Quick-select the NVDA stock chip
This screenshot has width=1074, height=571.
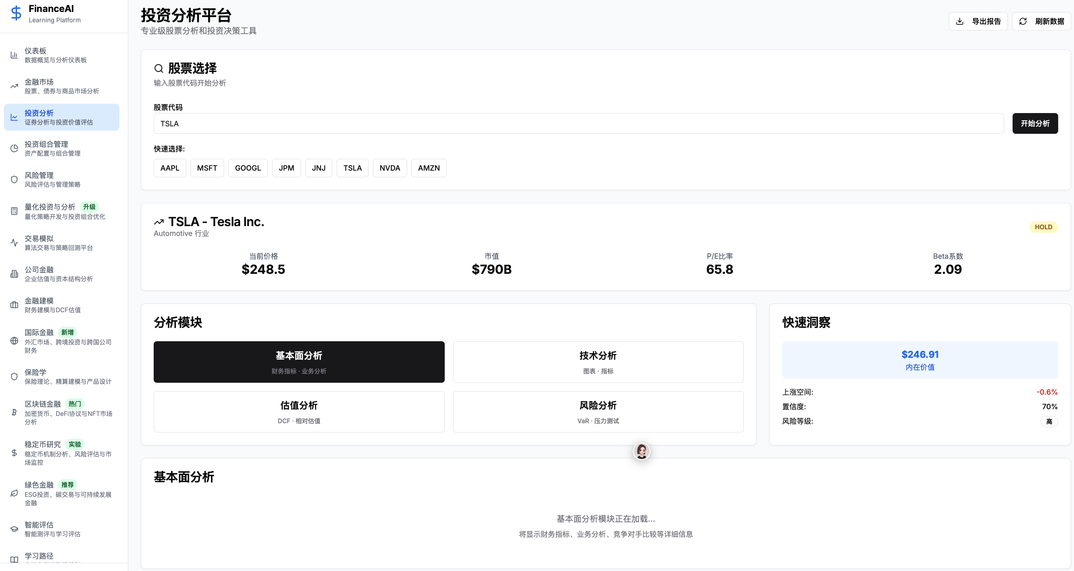pos(390,168)
